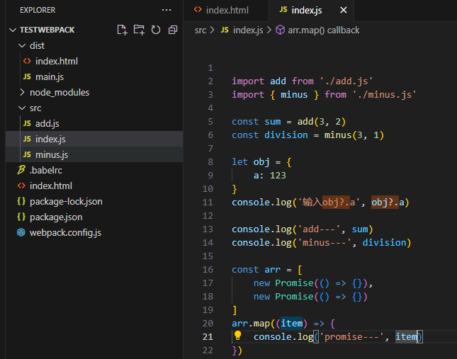The width and height of the screenshot is (457, 359).
Task: Click './minus.js' import string on line 3
Action: click(385, 95)
